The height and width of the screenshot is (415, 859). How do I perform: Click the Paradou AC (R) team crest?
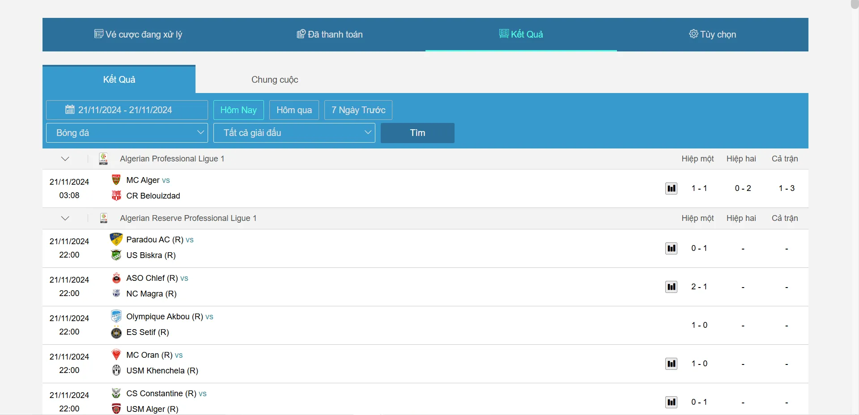coord(116,239)
